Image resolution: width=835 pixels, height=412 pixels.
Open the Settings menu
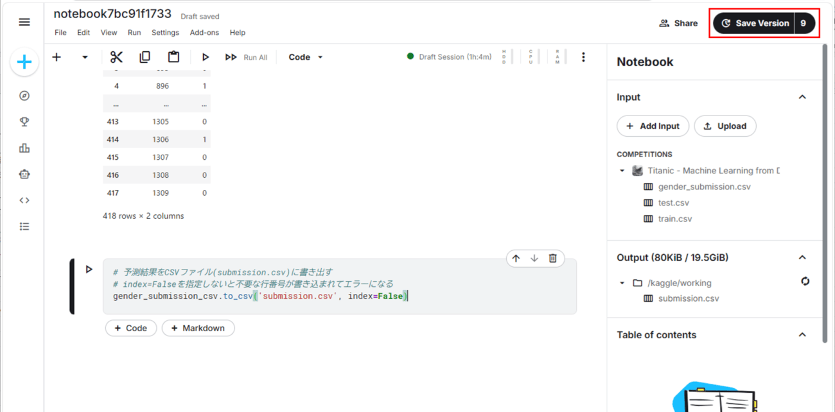165,33
